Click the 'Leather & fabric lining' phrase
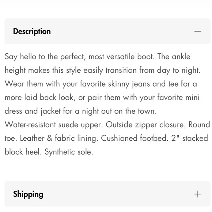212x212 pixels. tap(59, 138)
